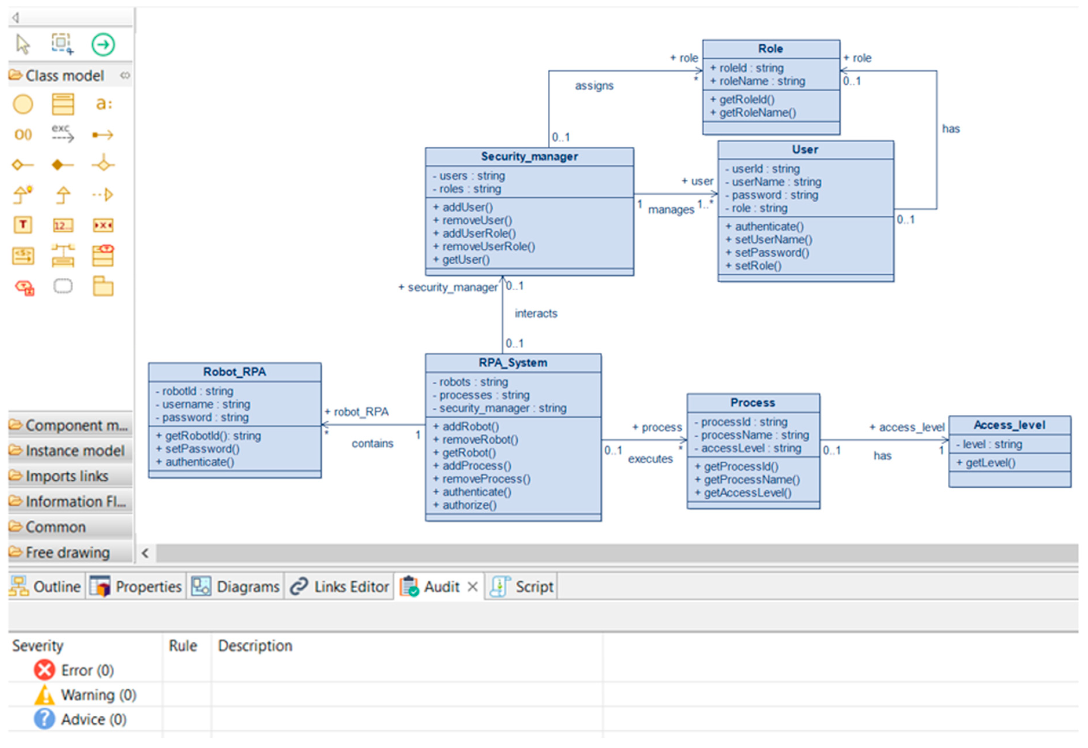Close the Audit tab
Image resolution: width=1088 pixels, height=748 pixels.
click(x=473, y=587)
